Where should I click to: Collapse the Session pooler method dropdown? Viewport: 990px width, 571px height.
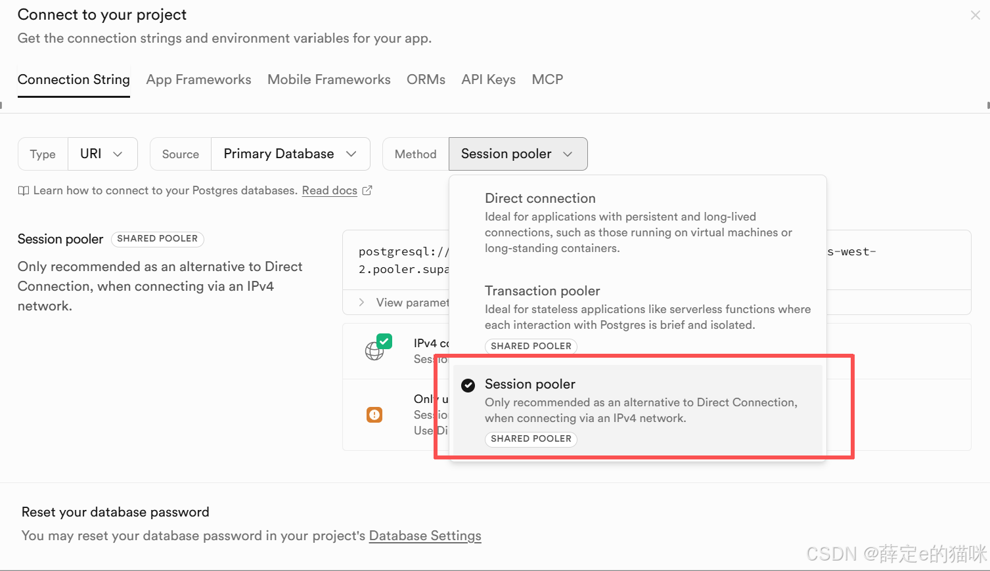tap(518, 154)
